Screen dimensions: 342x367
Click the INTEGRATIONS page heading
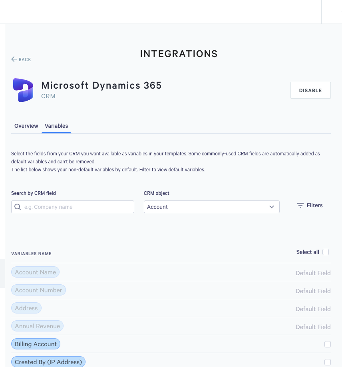coord(179,54)
